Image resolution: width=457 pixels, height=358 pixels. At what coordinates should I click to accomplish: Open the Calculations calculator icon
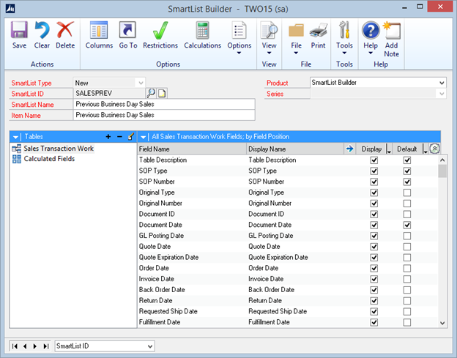(202, 30)
